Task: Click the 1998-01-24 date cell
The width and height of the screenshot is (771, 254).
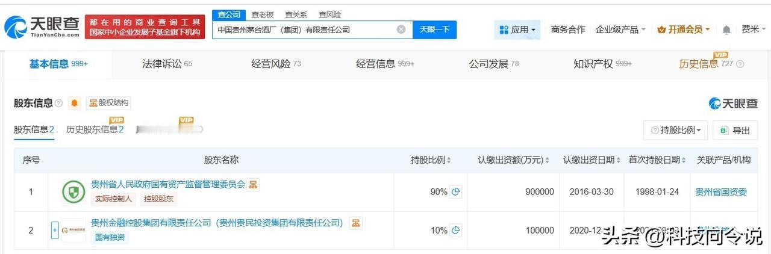Action: (x=657, y=192)
